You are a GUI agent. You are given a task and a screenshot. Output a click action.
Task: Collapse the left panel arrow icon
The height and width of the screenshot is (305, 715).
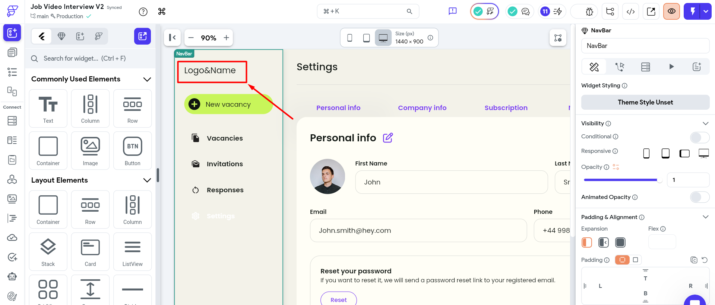[x=172, y=38]
